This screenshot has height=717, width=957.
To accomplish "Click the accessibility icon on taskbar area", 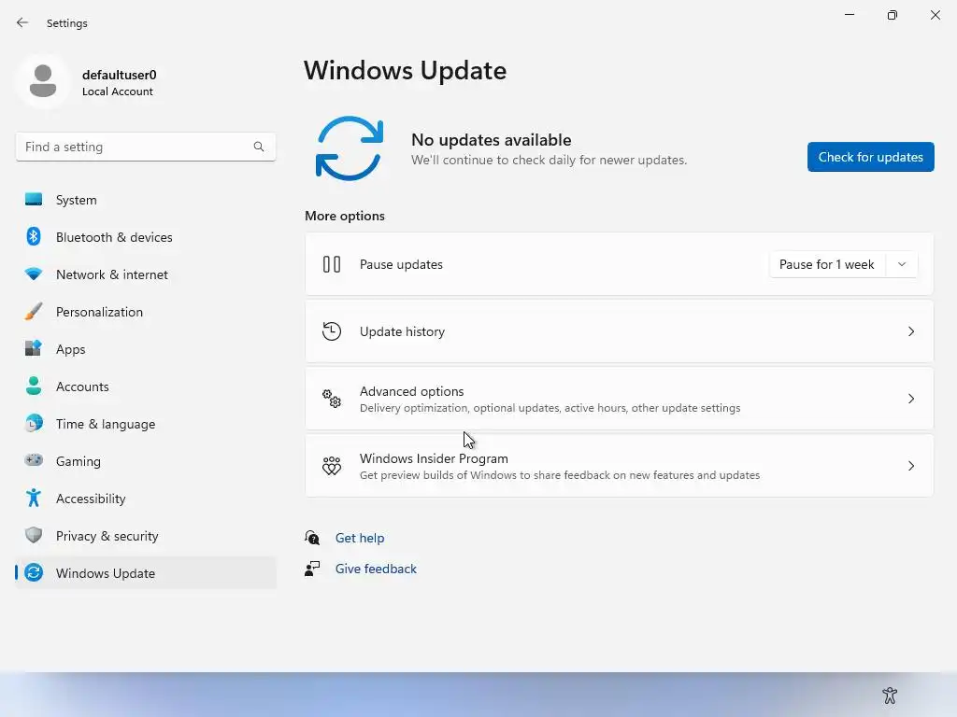I will click(890, 695).
